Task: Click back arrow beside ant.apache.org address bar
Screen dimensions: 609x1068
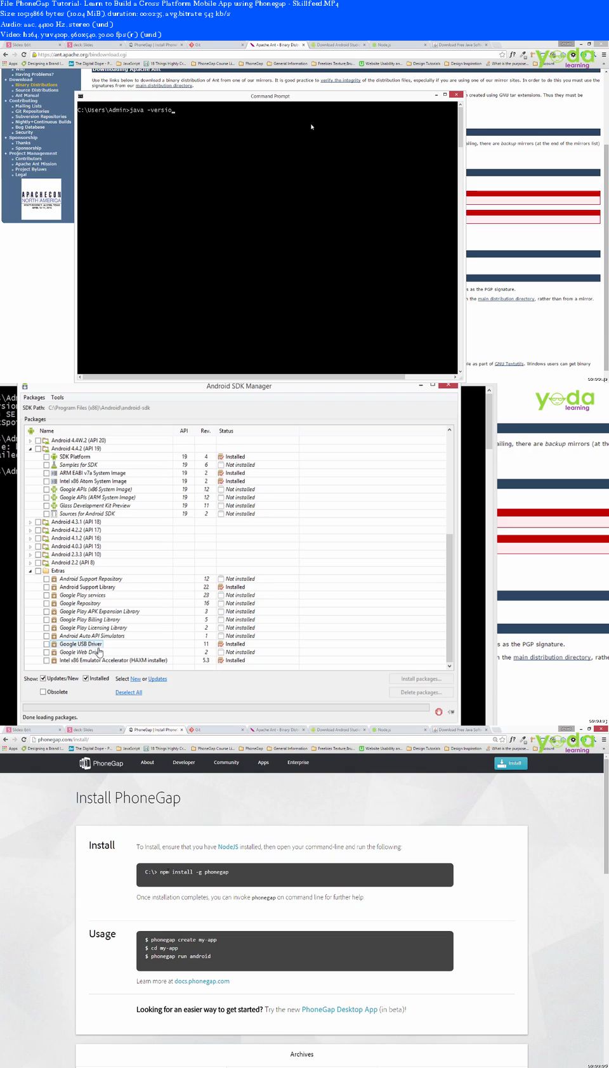Action: [x=6, y=55]
